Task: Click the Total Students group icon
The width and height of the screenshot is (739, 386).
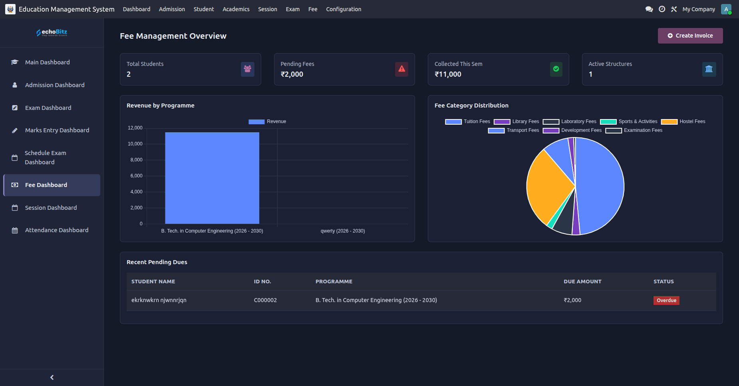Action: point(248,69)
